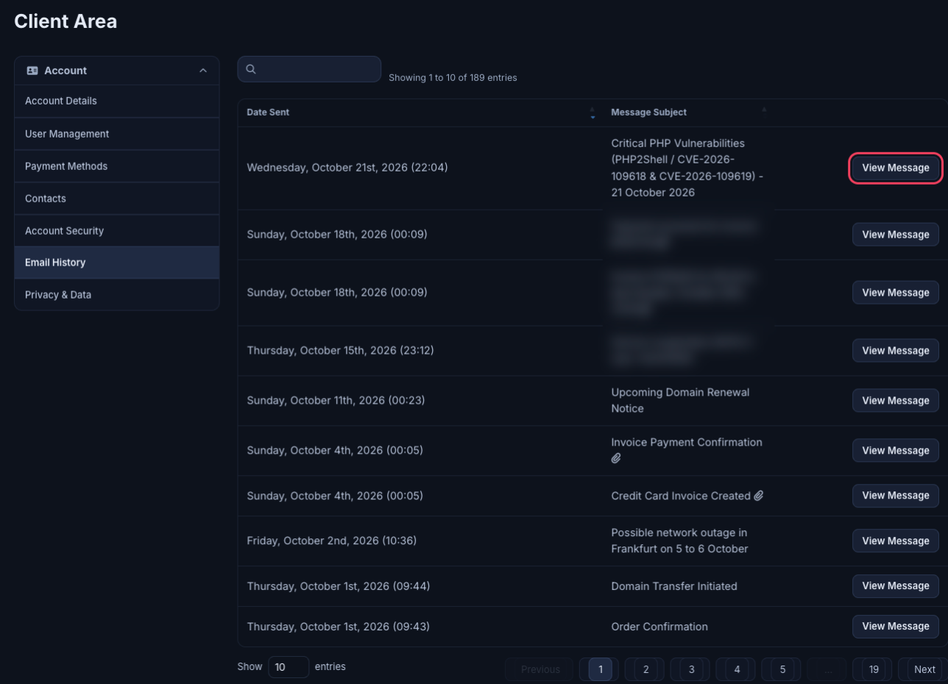Jump to pagination page 3
Screen dimensions: 948x684
pyautogui.click(x=691, y=669)
